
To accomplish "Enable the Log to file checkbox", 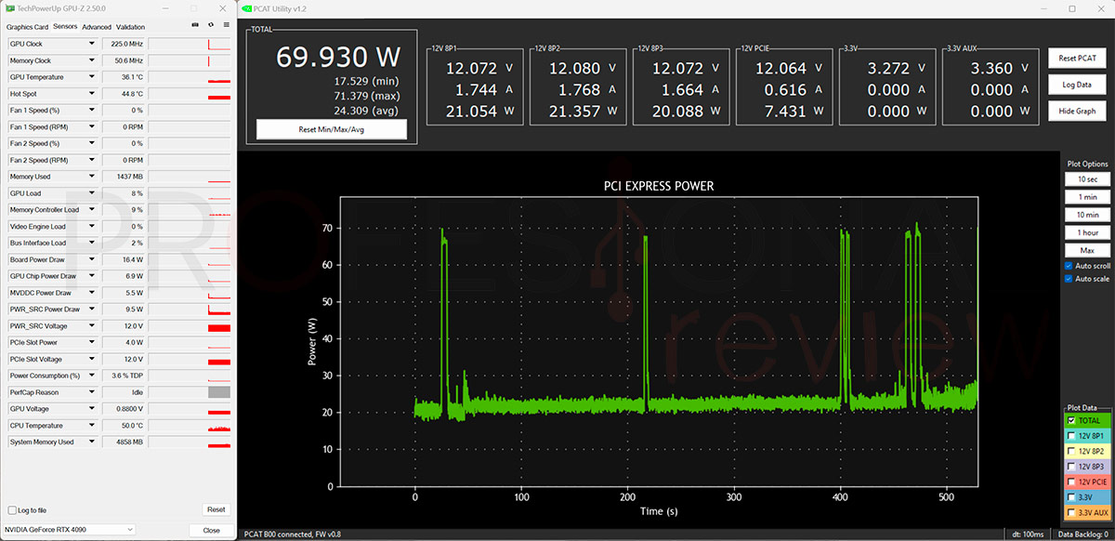I will (12, 510).
